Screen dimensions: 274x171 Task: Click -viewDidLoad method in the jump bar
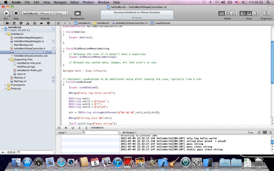[x=161, y=23]
